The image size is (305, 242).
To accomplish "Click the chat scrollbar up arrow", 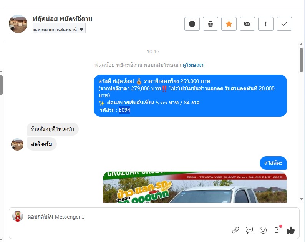I will 301,45.
